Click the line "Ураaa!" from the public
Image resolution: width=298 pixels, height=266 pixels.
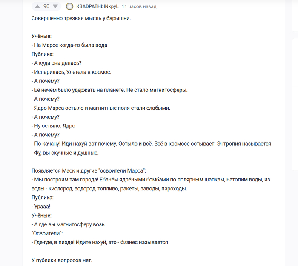click(x=42, y=207)
